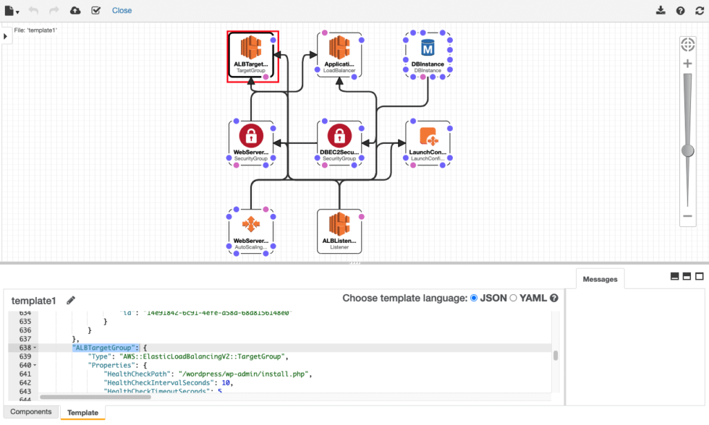Click the Redo arrow icon
The width and height of the screenshot is (709, 425).
pos(54,10)
